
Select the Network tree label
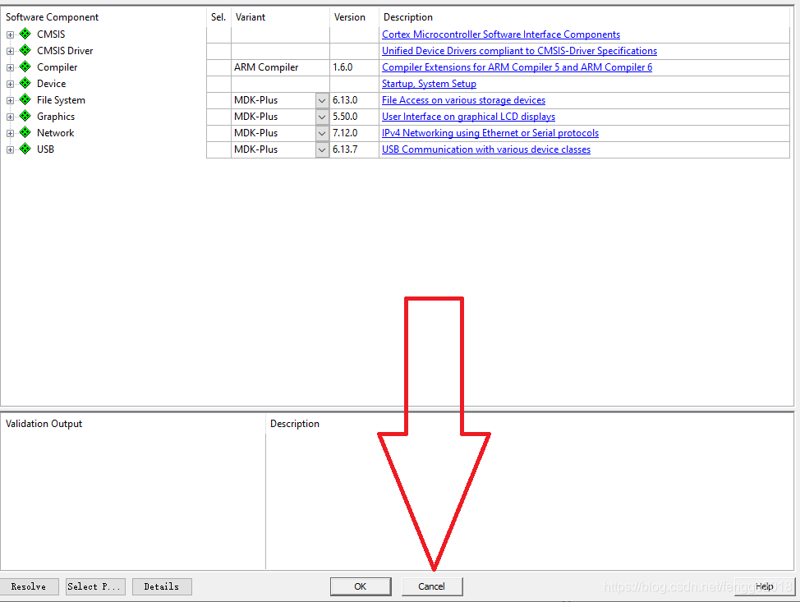click(x=55, y=133)
